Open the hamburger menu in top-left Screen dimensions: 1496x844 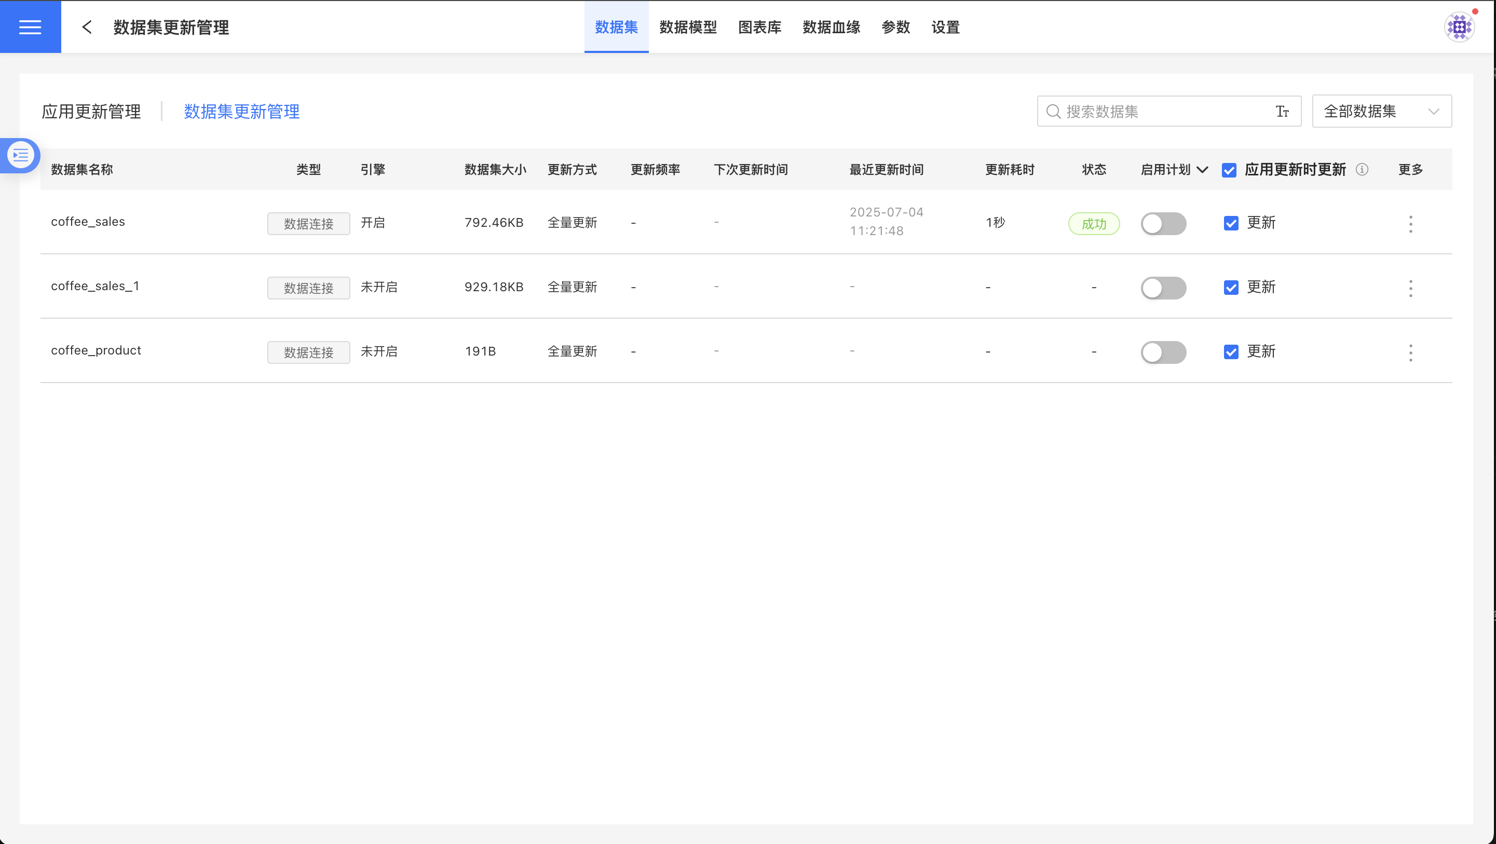[30, 26]
